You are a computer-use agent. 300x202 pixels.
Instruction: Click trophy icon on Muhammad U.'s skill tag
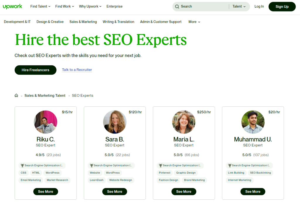230,165
